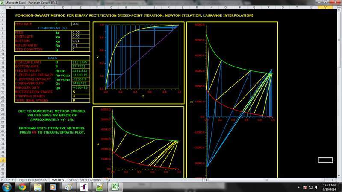
Task: Click column header V
Action: pyautogui.click(x=326, y=8)
